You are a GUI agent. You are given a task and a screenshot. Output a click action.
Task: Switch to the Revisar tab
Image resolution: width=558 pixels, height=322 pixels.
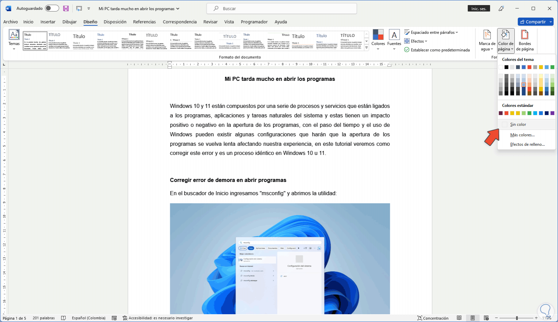click(x=210, y=22)
